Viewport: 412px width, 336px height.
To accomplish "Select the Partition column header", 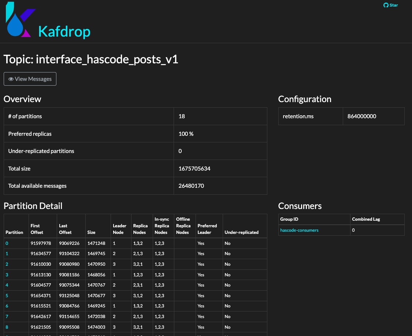I will tap(14, 232).
